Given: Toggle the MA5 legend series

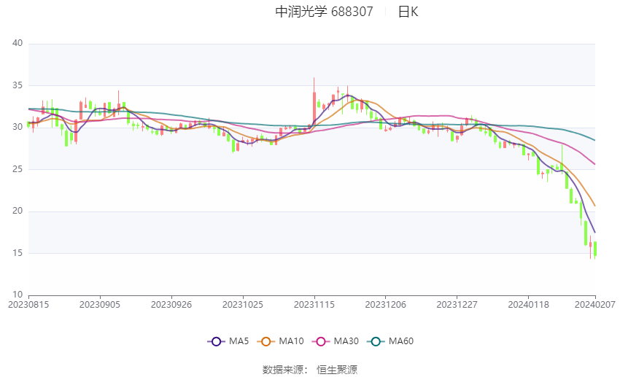Looking at the screenshot, I should click(228, 341).
